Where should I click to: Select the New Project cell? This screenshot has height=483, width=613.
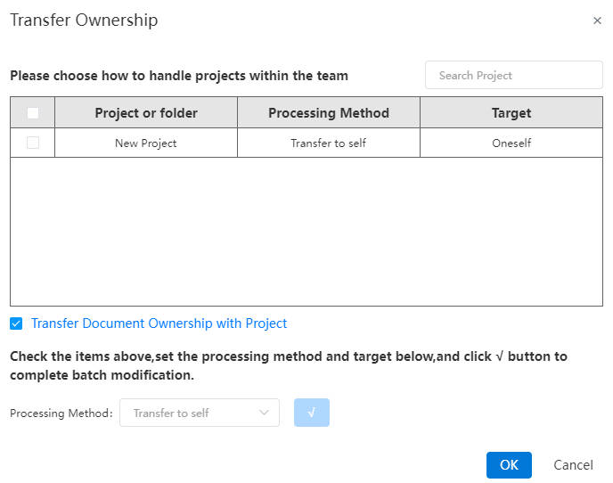pyautogui.click(x=146, y=143)
